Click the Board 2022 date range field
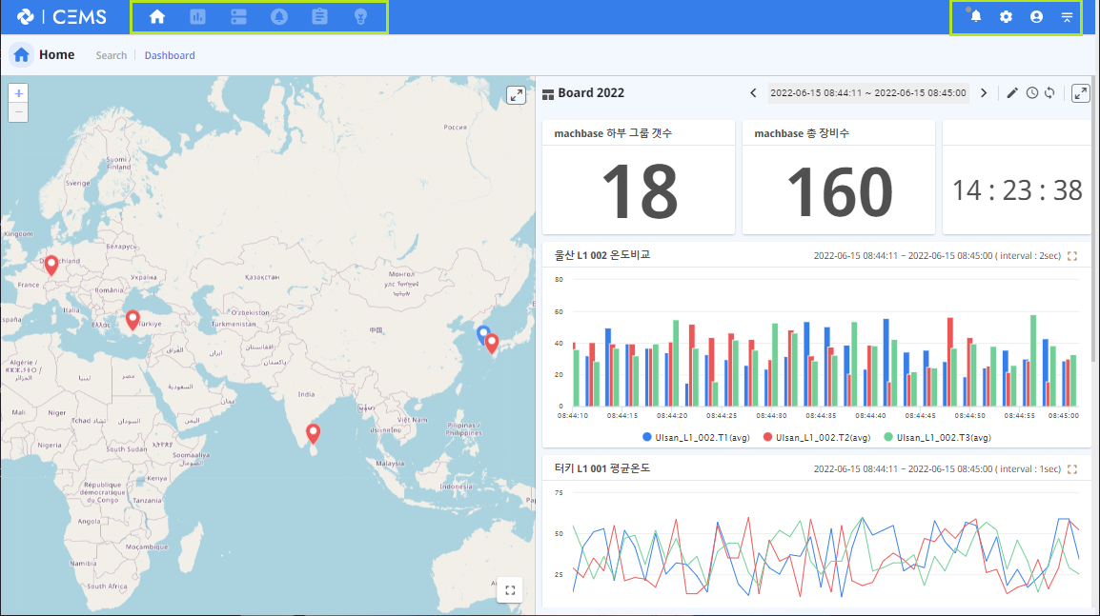 click(868, 92)
